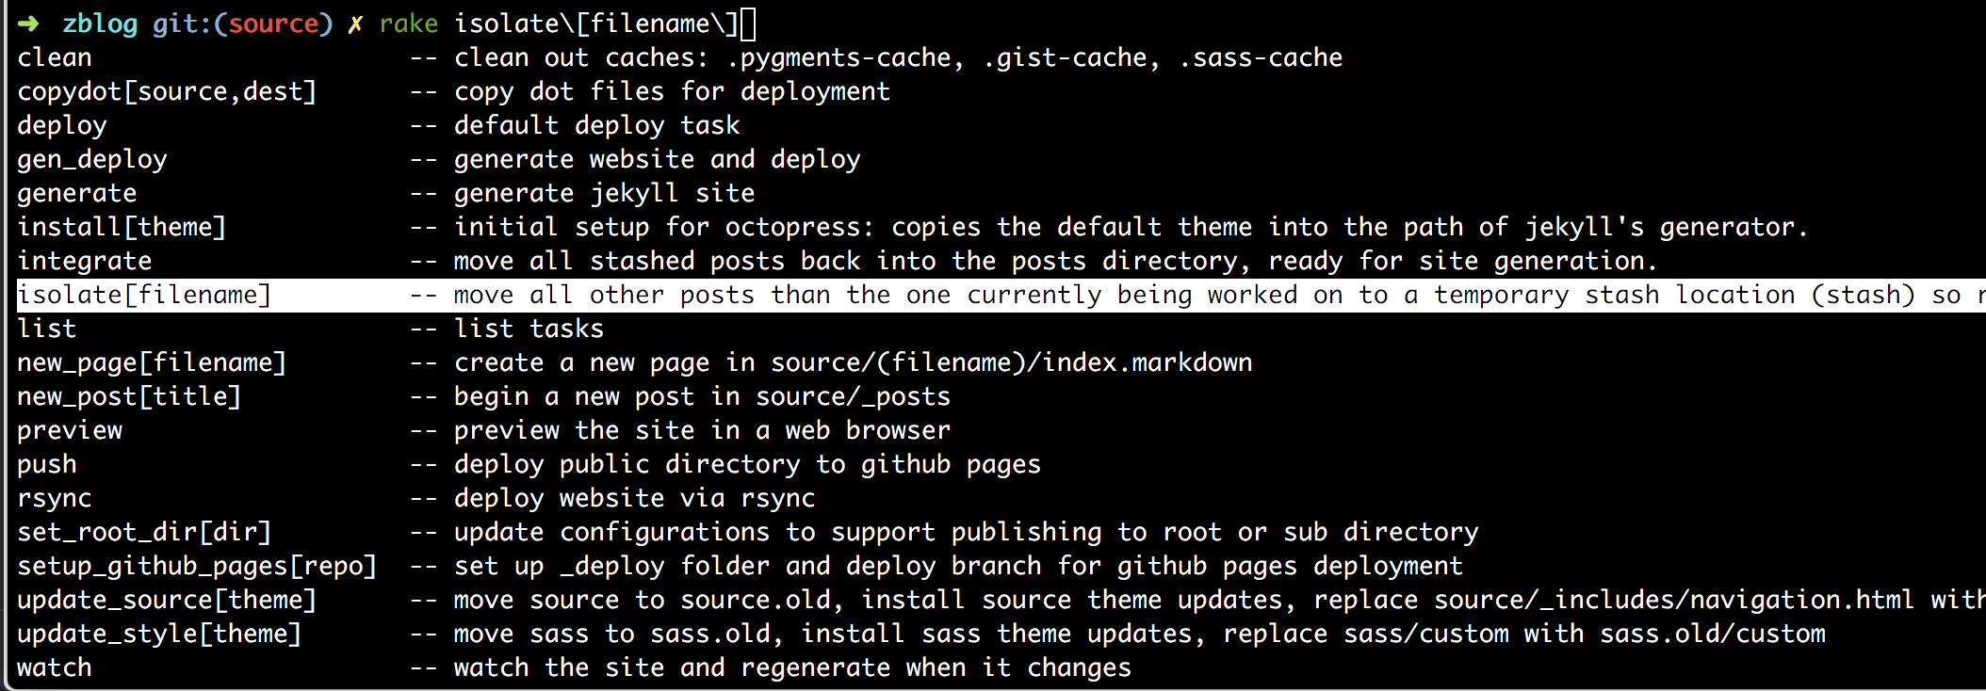
Task: Choose copydot[source,dest] from the completion list
Action: pos(167,92)
